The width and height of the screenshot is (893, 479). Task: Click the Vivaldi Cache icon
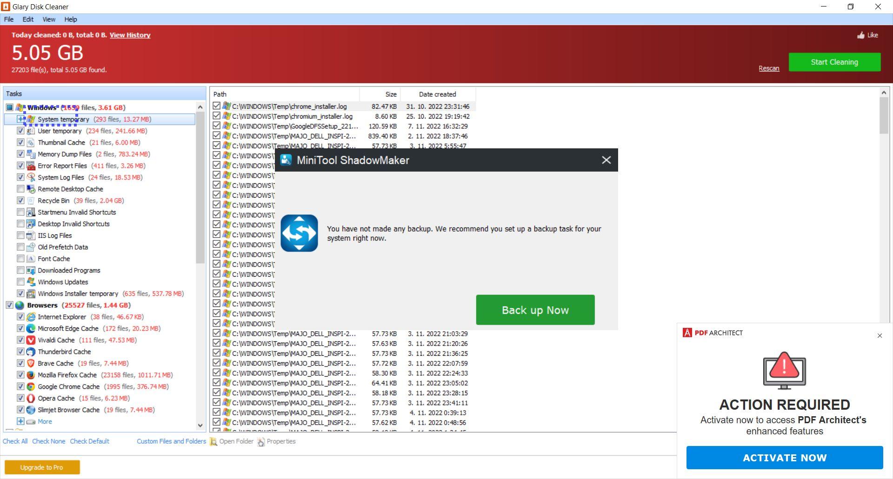tap(31, 340)
